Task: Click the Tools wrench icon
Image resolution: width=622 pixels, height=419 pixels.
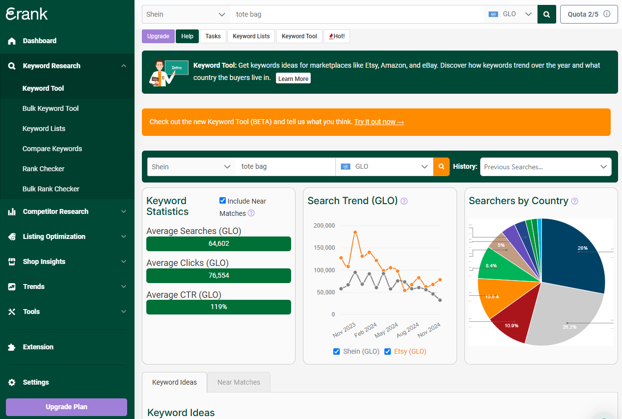Action: tap(11, 312)
